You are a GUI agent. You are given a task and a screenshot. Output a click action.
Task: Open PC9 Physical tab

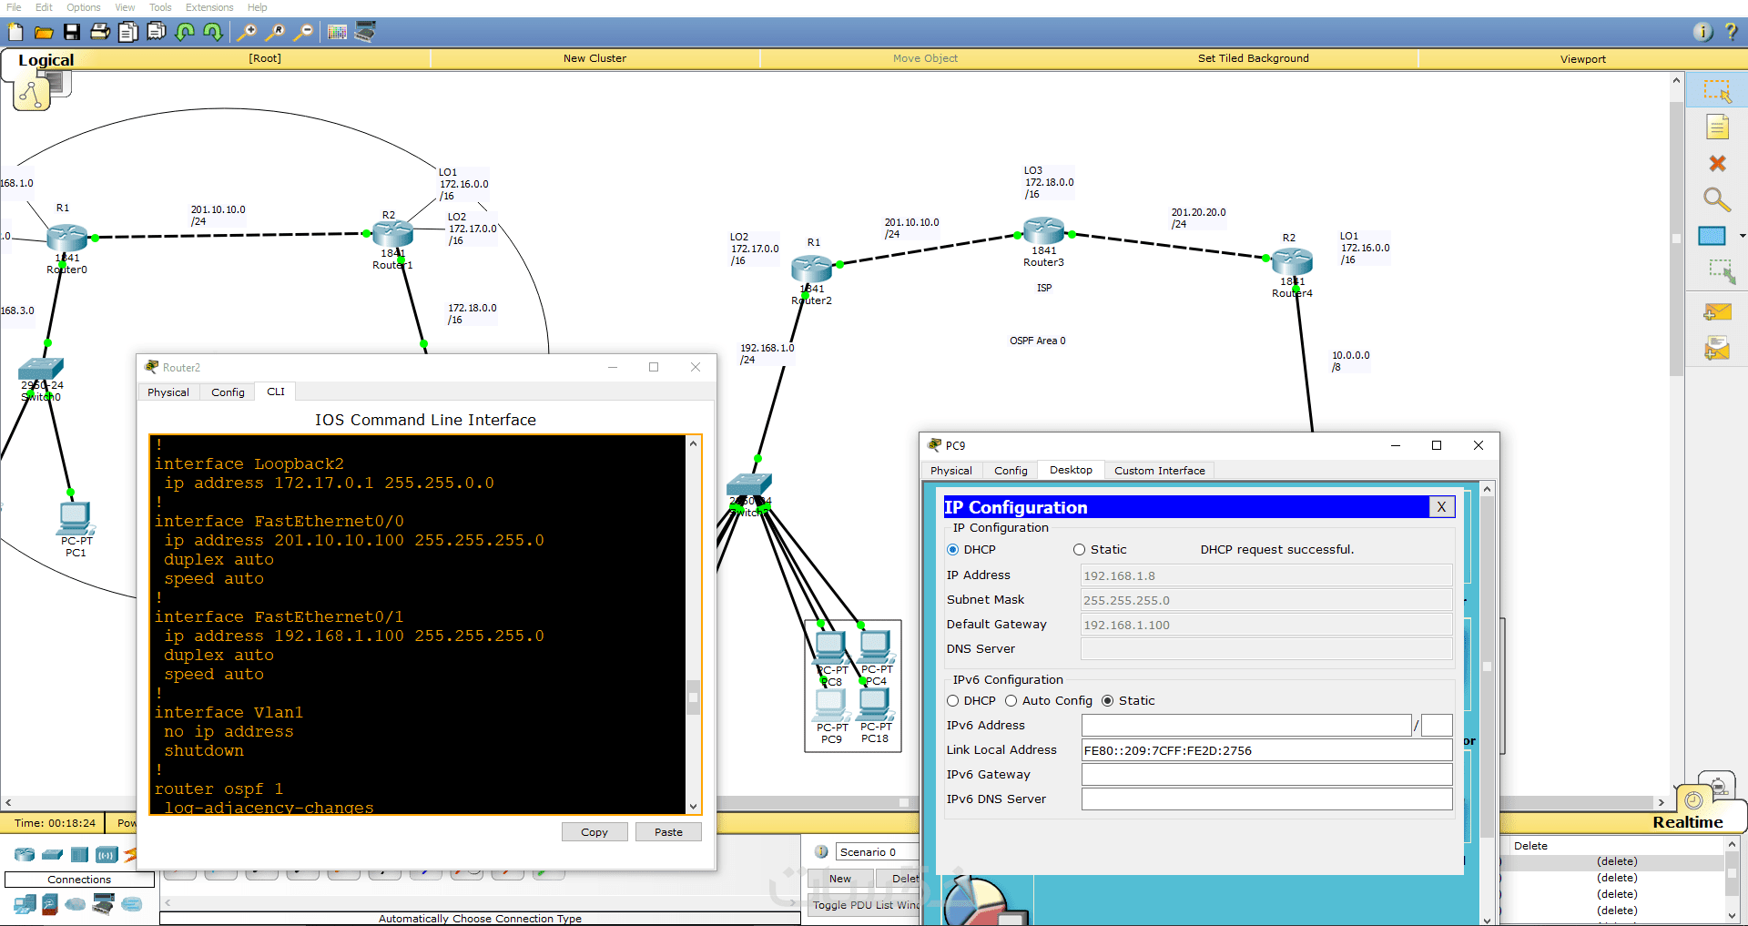(950, 471)
